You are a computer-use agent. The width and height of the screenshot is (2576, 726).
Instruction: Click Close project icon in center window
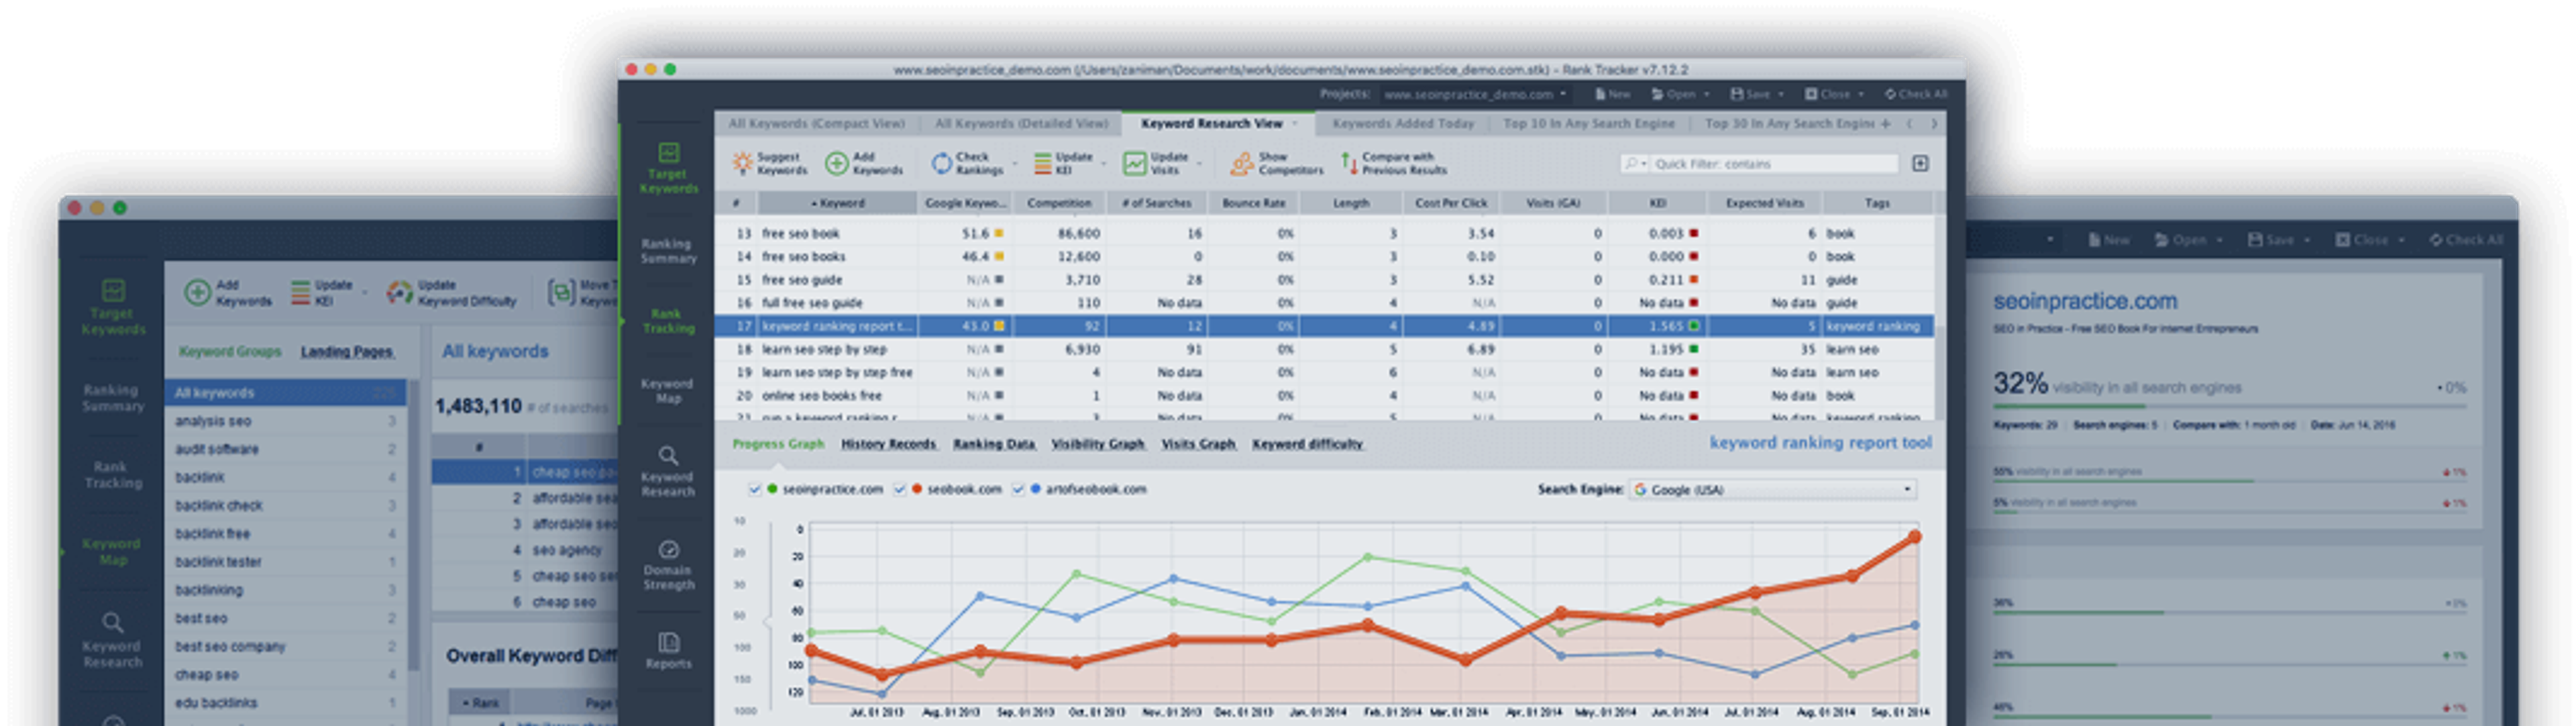point(1811,94)
